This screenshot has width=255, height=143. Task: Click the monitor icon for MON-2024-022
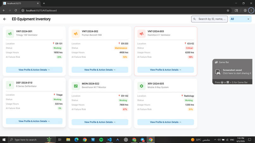(x=76, y=86)
